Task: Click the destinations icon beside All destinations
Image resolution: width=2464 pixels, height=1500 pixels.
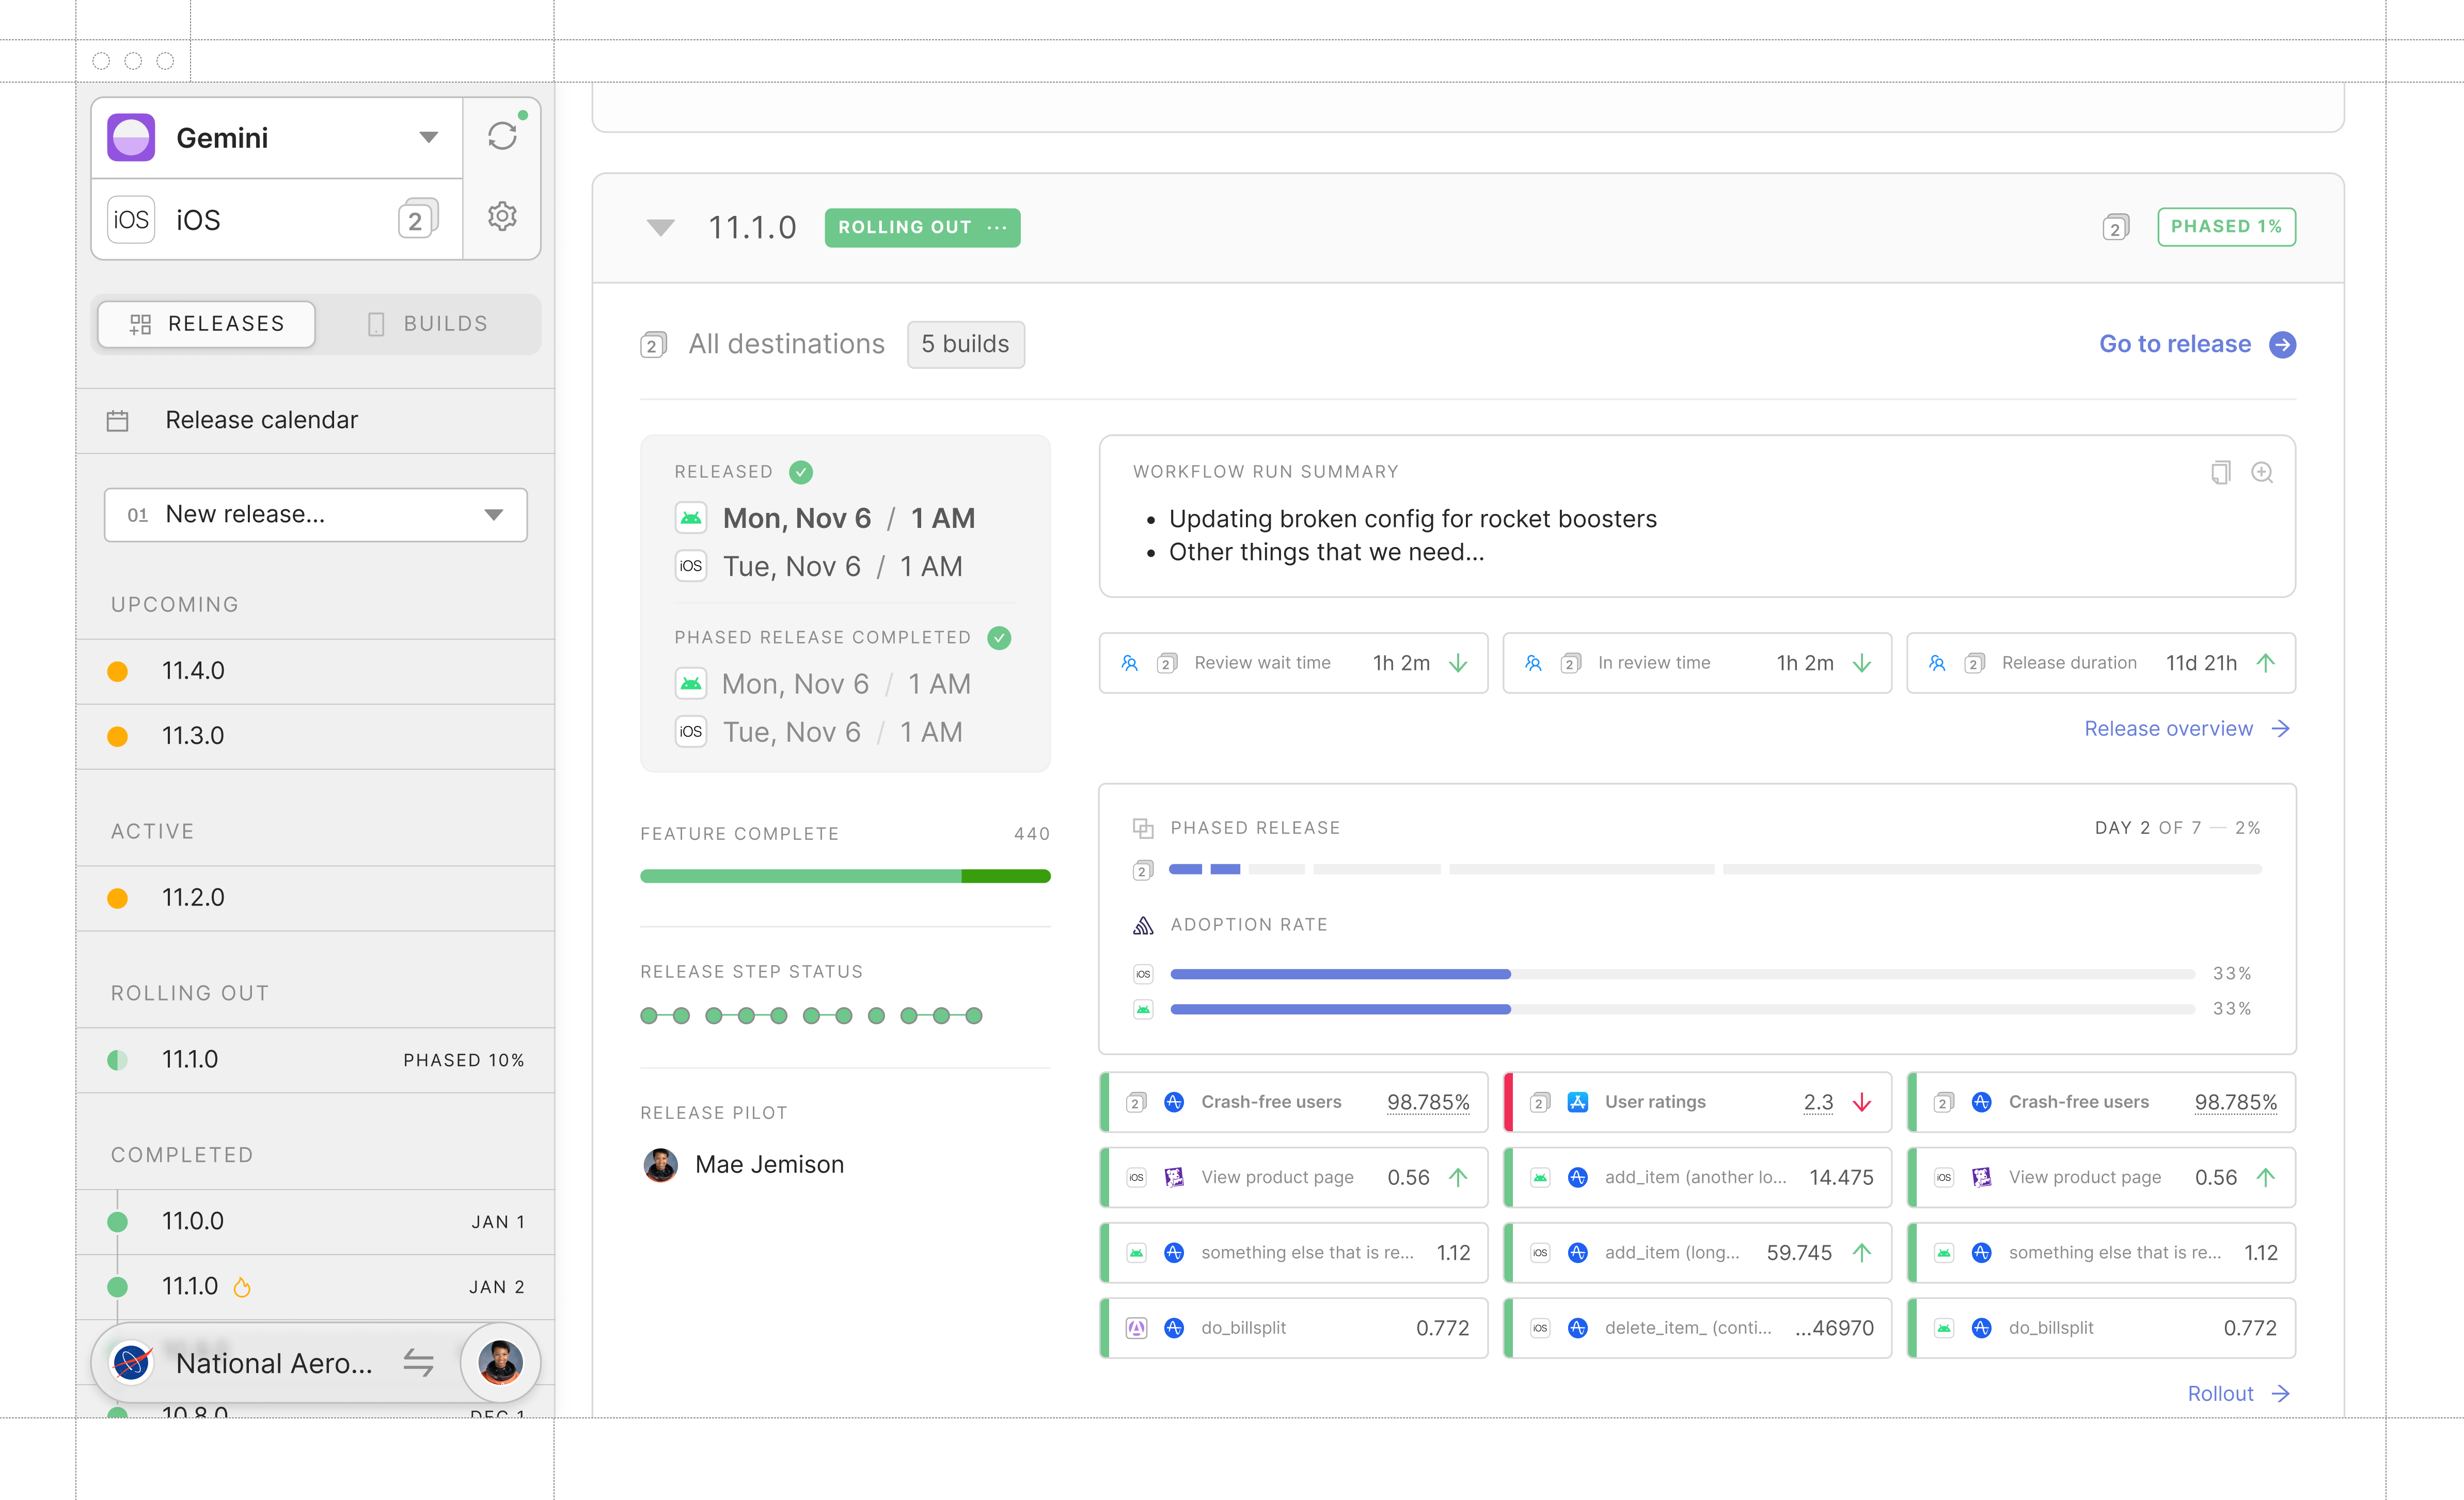Action: (x=653, y=344)
